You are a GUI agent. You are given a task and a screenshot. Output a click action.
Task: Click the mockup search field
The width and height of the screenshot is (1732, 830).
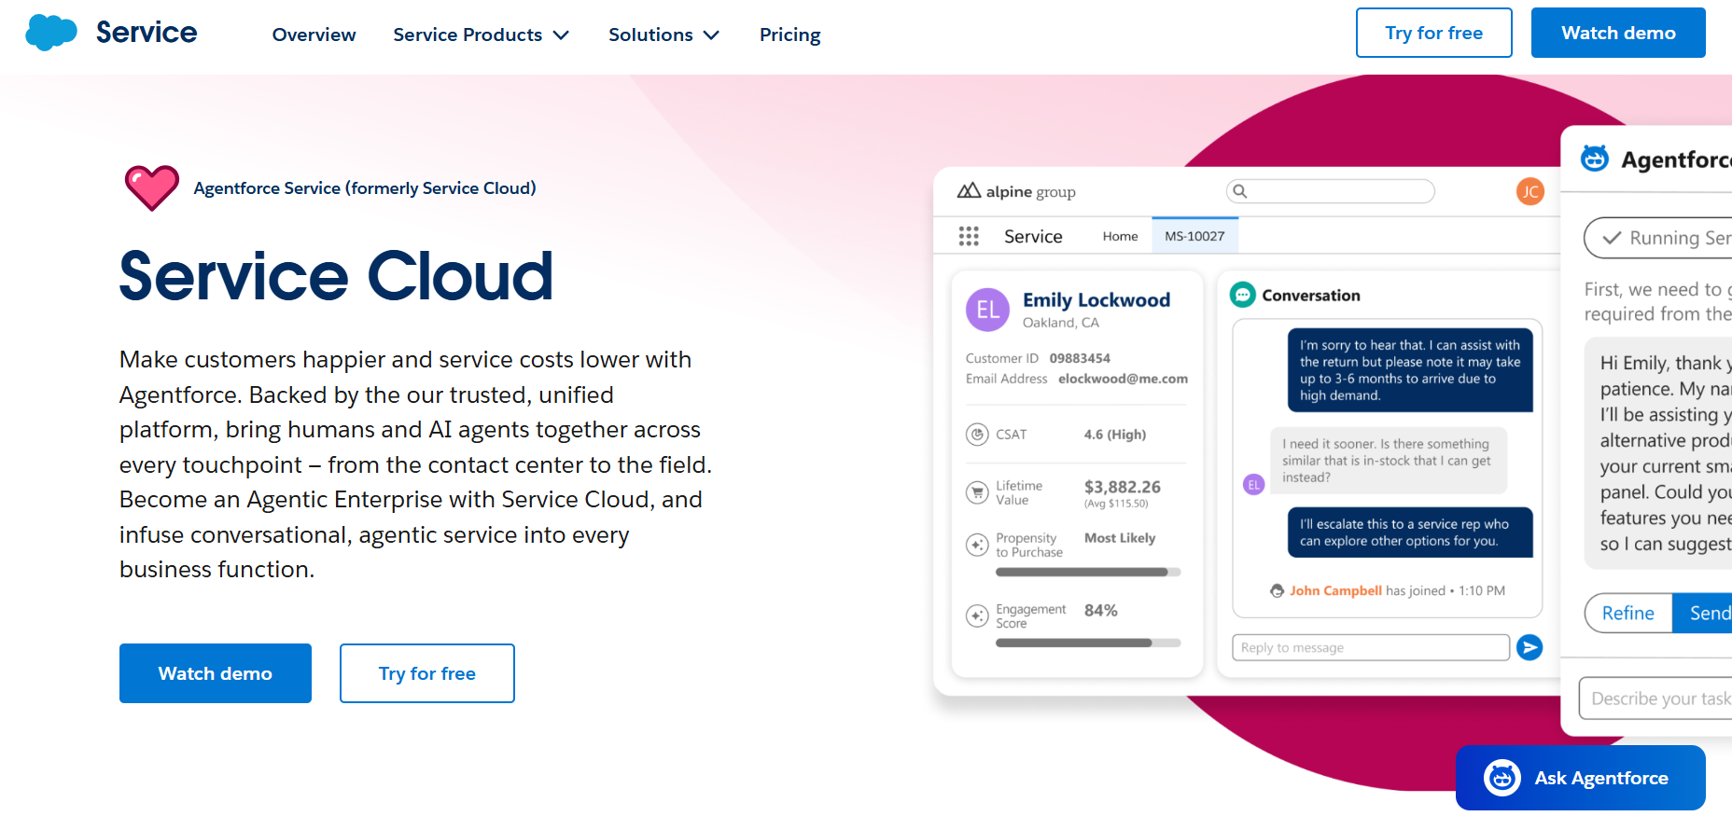click(x=1330, y=191)
